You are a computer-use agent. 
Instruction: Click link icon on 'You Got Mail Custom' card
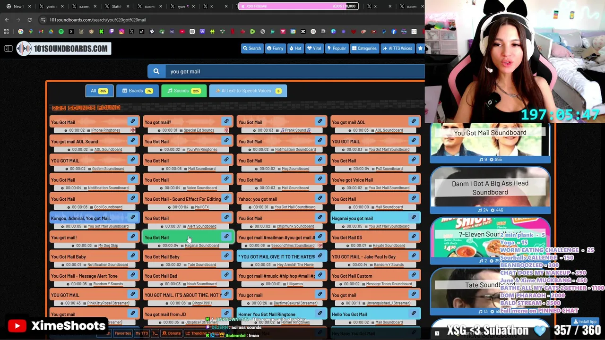(x=414, y=275)
